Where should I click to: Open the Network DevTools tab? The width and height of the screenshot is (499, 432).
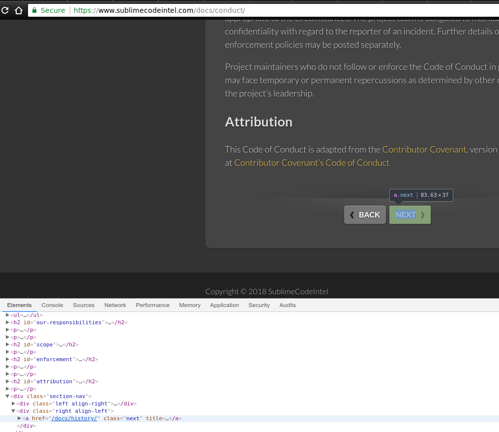[115, 305]
